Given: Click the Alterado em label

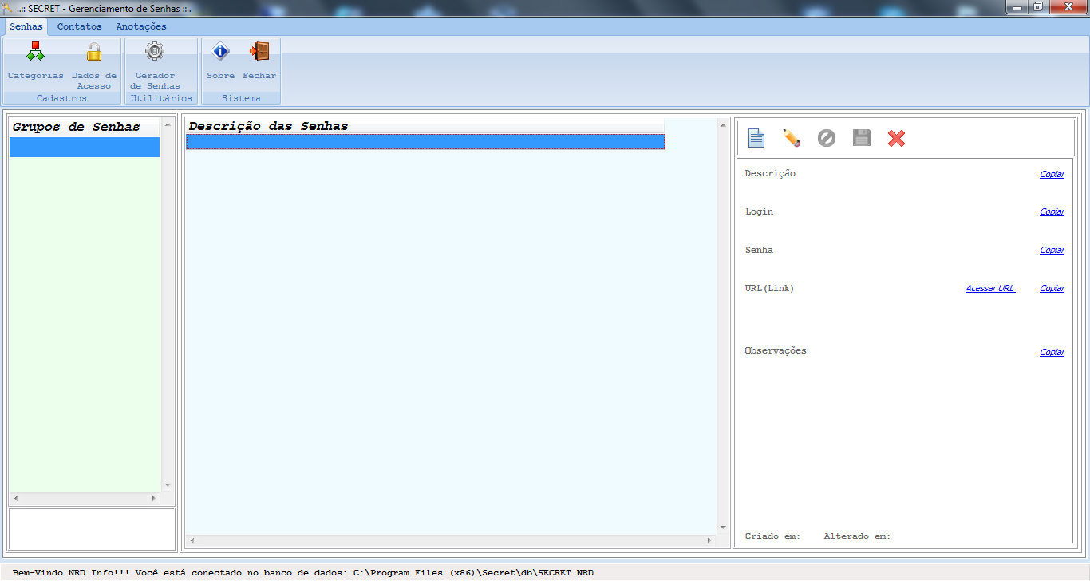Looking at the screenshot, I should [857, 536].
